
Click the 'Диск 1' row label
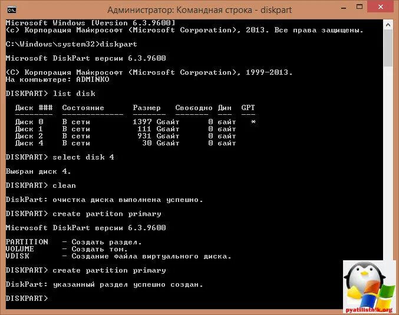pos(29,129)
